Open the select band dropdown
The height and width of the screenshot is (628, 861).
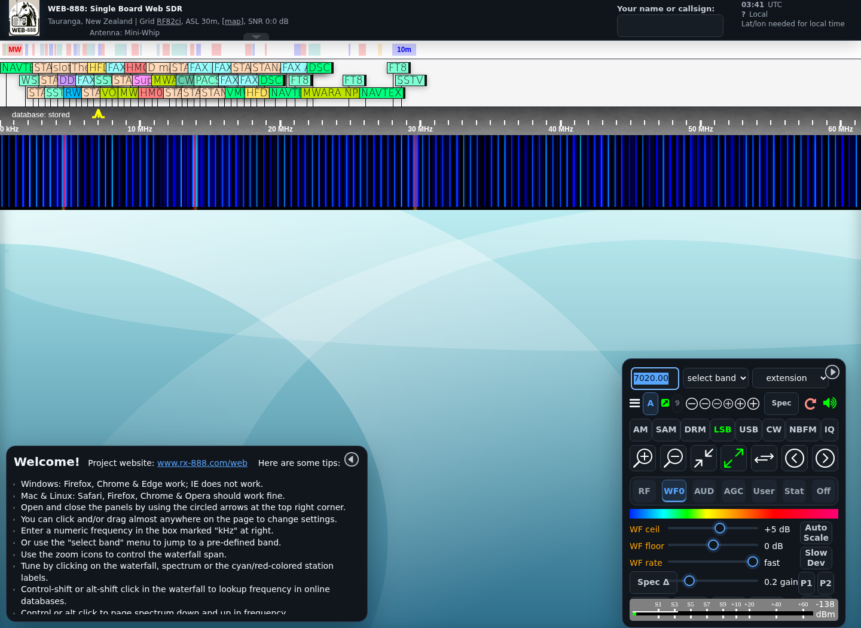[x=716, y=378]
